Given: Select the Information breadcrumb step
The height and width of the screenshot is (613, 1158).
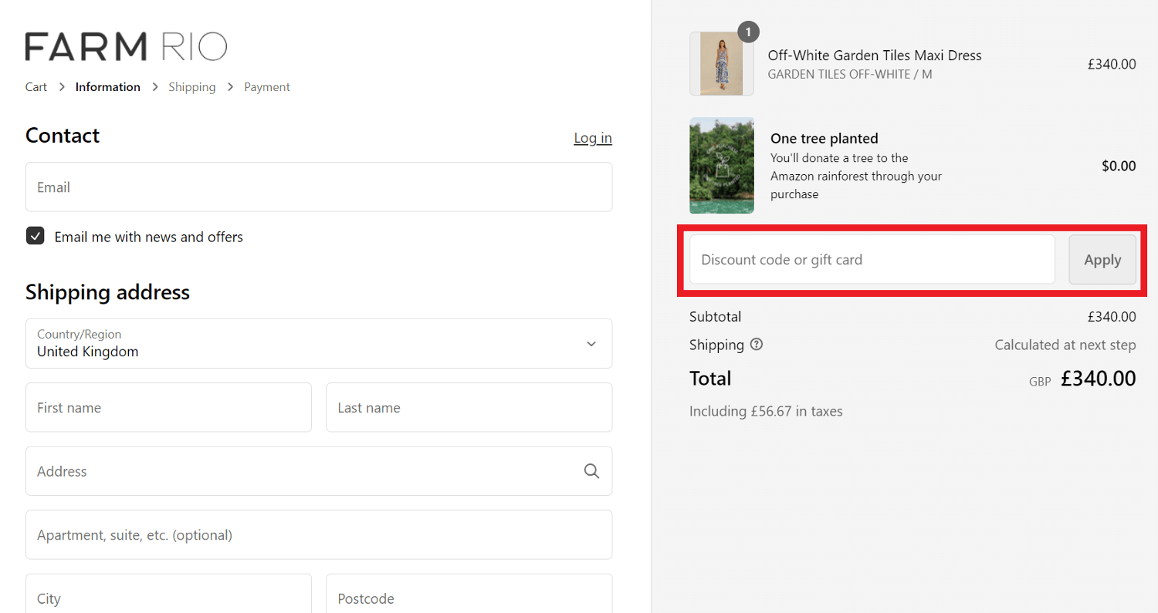Looking at the screenshot, I should point(108,87).
